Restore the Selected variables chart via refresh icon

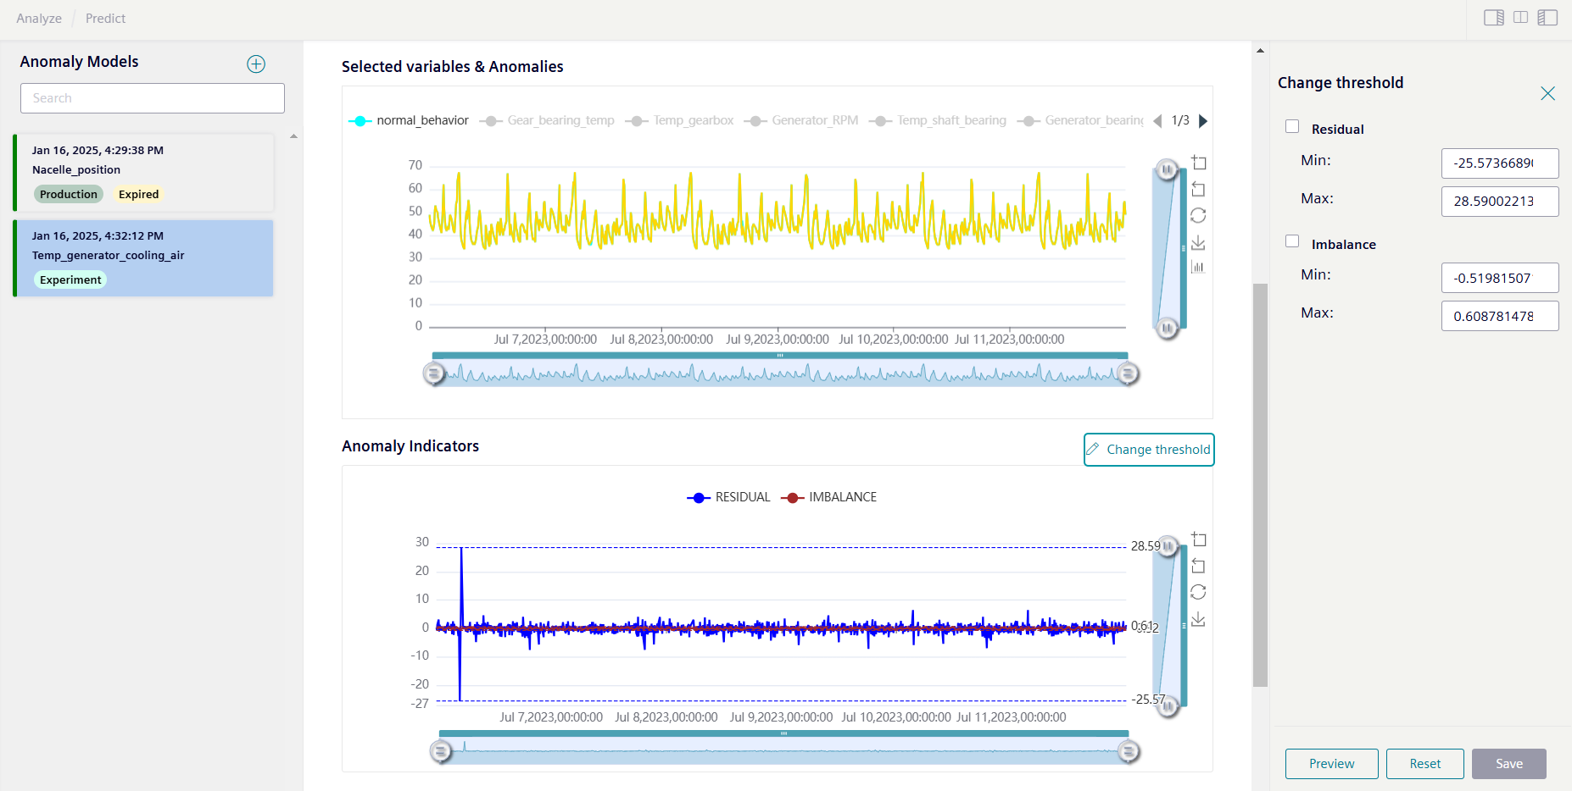point(1198,216)
